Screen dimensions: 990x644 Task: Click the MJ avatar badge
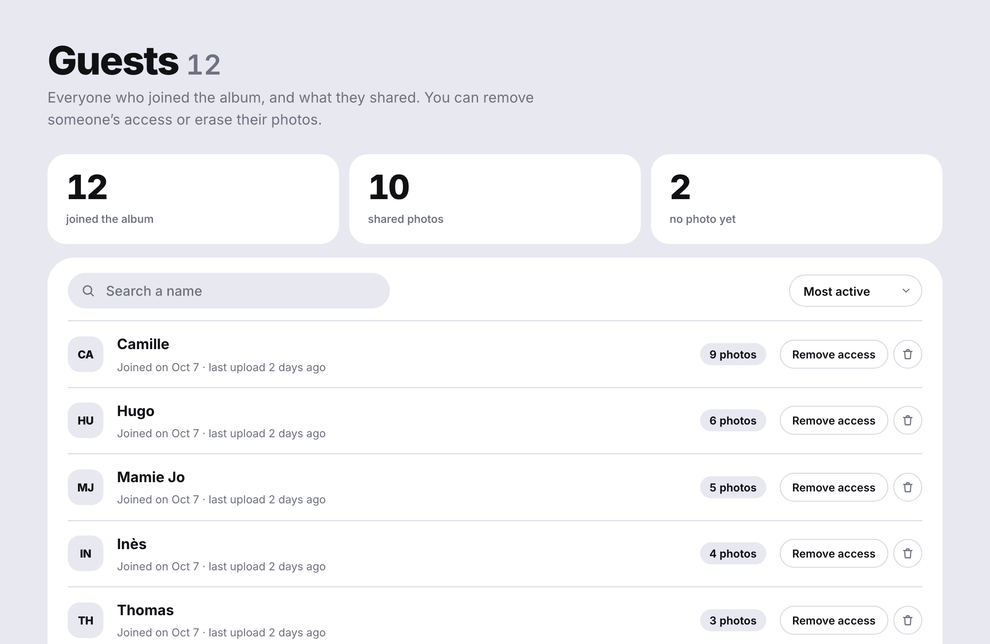pos(86,487)
